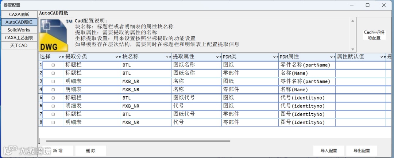Select the 代号(identityno) cell in row 6
394x158 pixels.
pyautogui.click(x=307, y=106)
